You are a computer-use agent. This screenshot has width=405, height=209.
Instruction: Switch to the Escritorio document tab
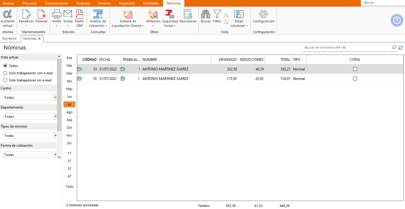(10, 38)
